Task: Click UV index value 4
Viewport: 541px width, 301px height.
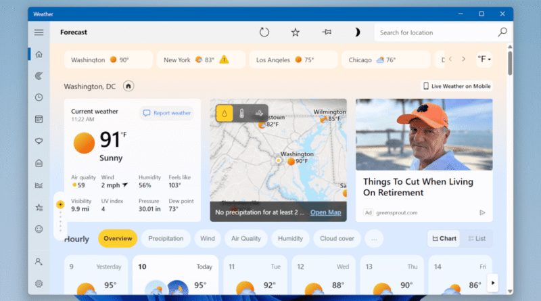Action: click(103, 209)
